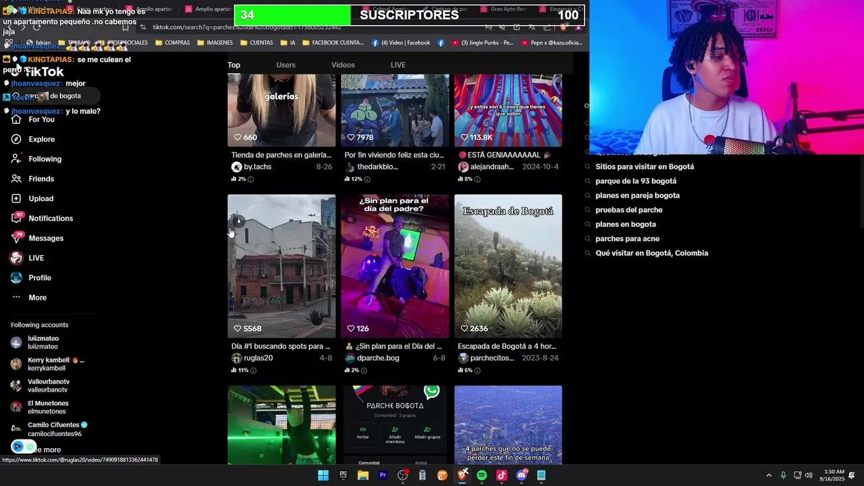
Task: Switch to the LIVE results tab
Action: (x=398, y=65)
